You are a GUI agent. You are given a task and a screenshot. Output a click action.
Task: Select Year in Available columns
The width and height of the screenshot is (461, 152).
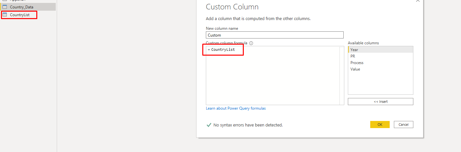[x=380, y=49]
